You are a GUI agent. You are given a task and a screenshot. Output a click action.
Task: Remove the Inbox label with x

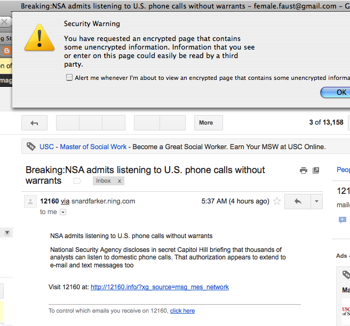[120, 181]
